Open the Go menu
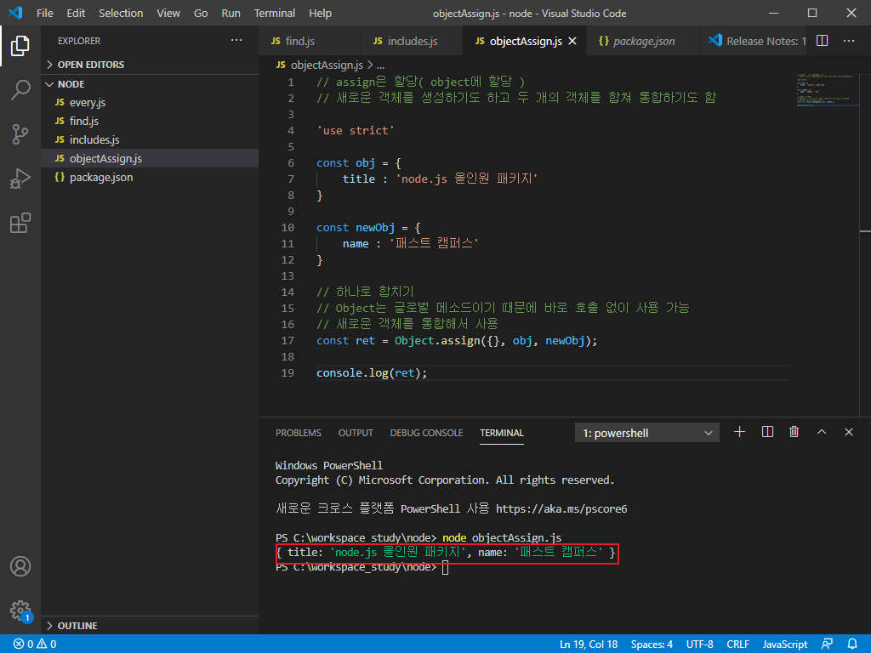Viewport: 871px width, 653px height. click(x=201, y=13)
